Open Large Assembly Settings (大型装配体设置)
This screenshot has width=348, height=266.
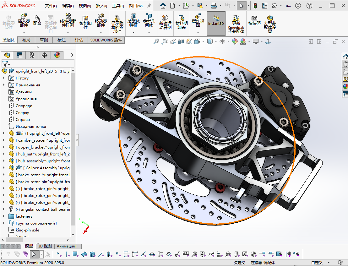click(x=270, y=24)
